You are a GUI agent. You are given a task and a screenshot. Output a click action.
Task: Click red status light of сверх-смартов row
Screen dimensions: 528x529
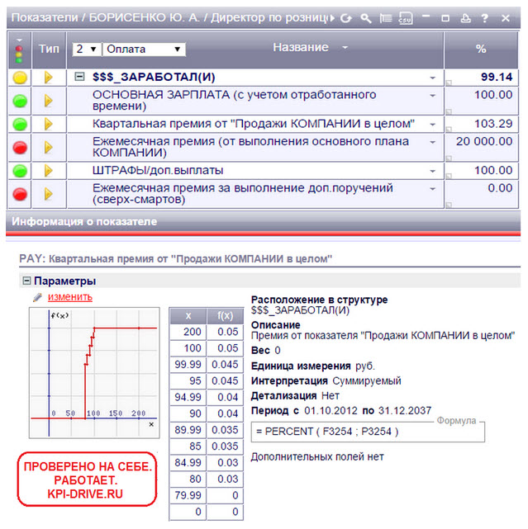tap(20, 194)
